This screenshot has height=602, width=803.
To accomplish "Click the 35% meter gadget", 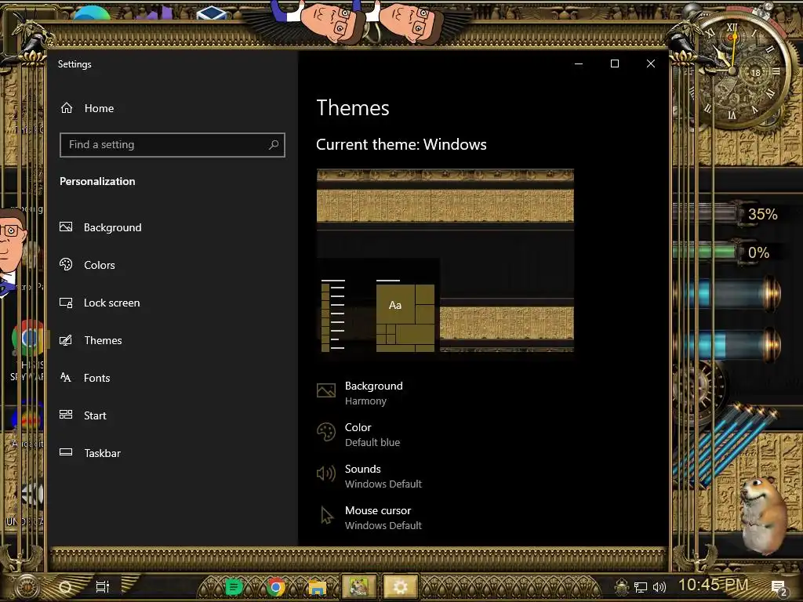I will 727,213.
